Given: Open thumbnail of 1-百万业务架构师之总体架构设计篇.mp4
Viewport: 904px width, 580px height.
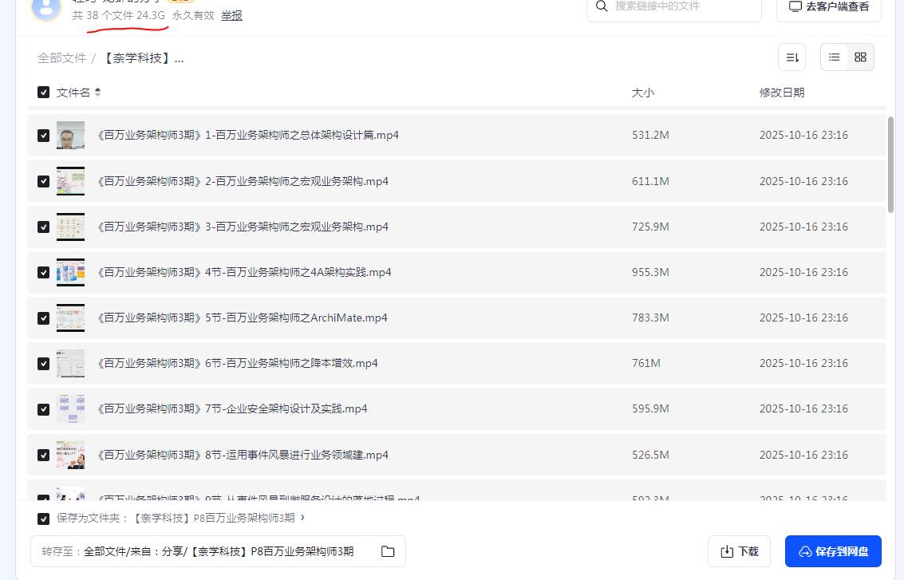Looking at the screenshot, I should coord(70,136).
